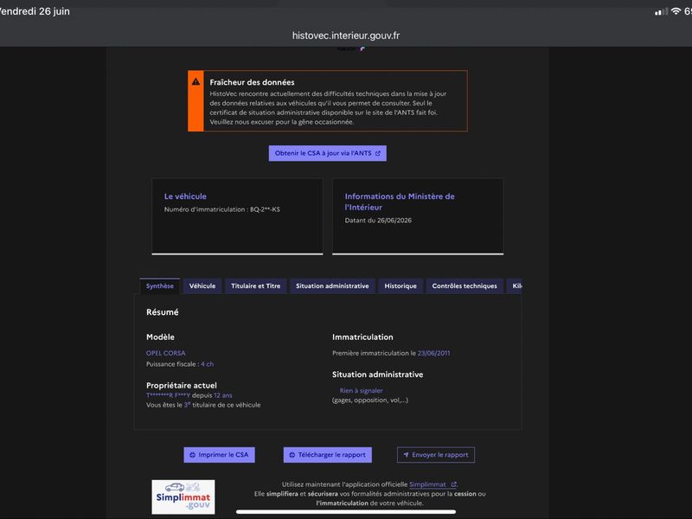
Task: Select the Synthèse tab
Action: click(160, 286)
